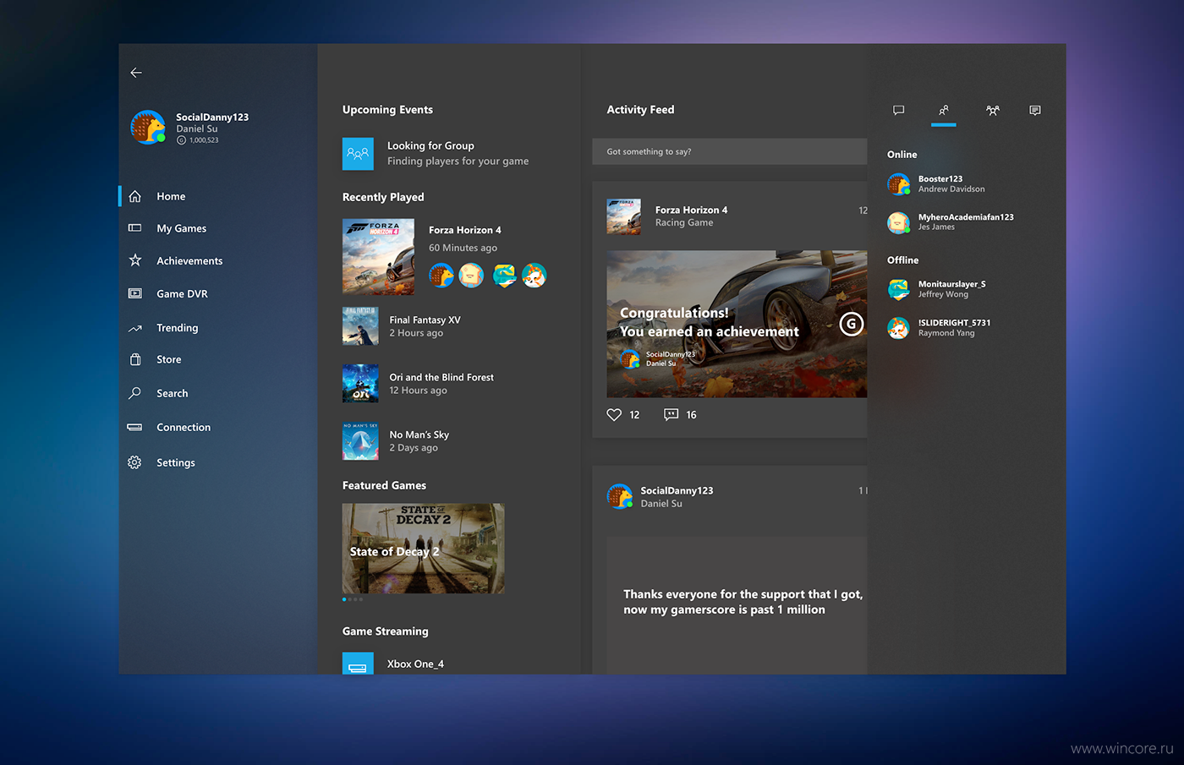Image resolution: width=1184 pixels, height=765 pixels.
Task: Click the Achievements star icon
Action: (x=135, y=260)
